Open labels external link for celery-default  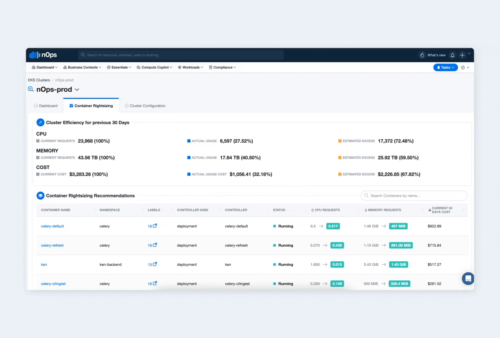point(155,226)
